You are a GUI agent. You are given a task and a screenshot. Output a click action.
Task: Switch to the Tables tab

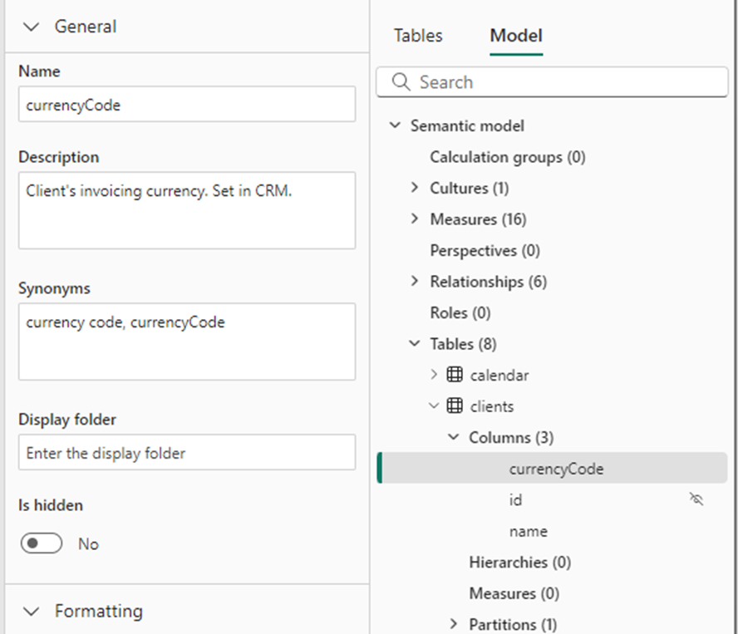418,36
